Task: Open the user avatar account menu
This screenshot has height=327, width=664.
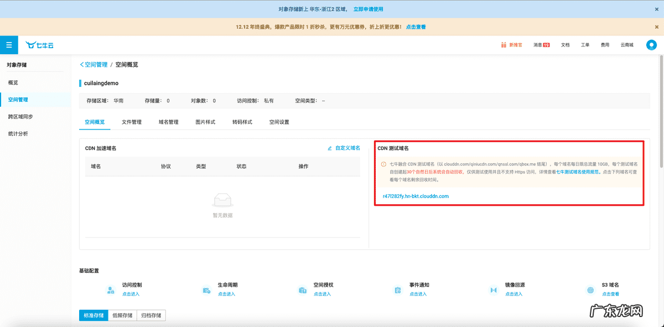Action: click(651, 45)
